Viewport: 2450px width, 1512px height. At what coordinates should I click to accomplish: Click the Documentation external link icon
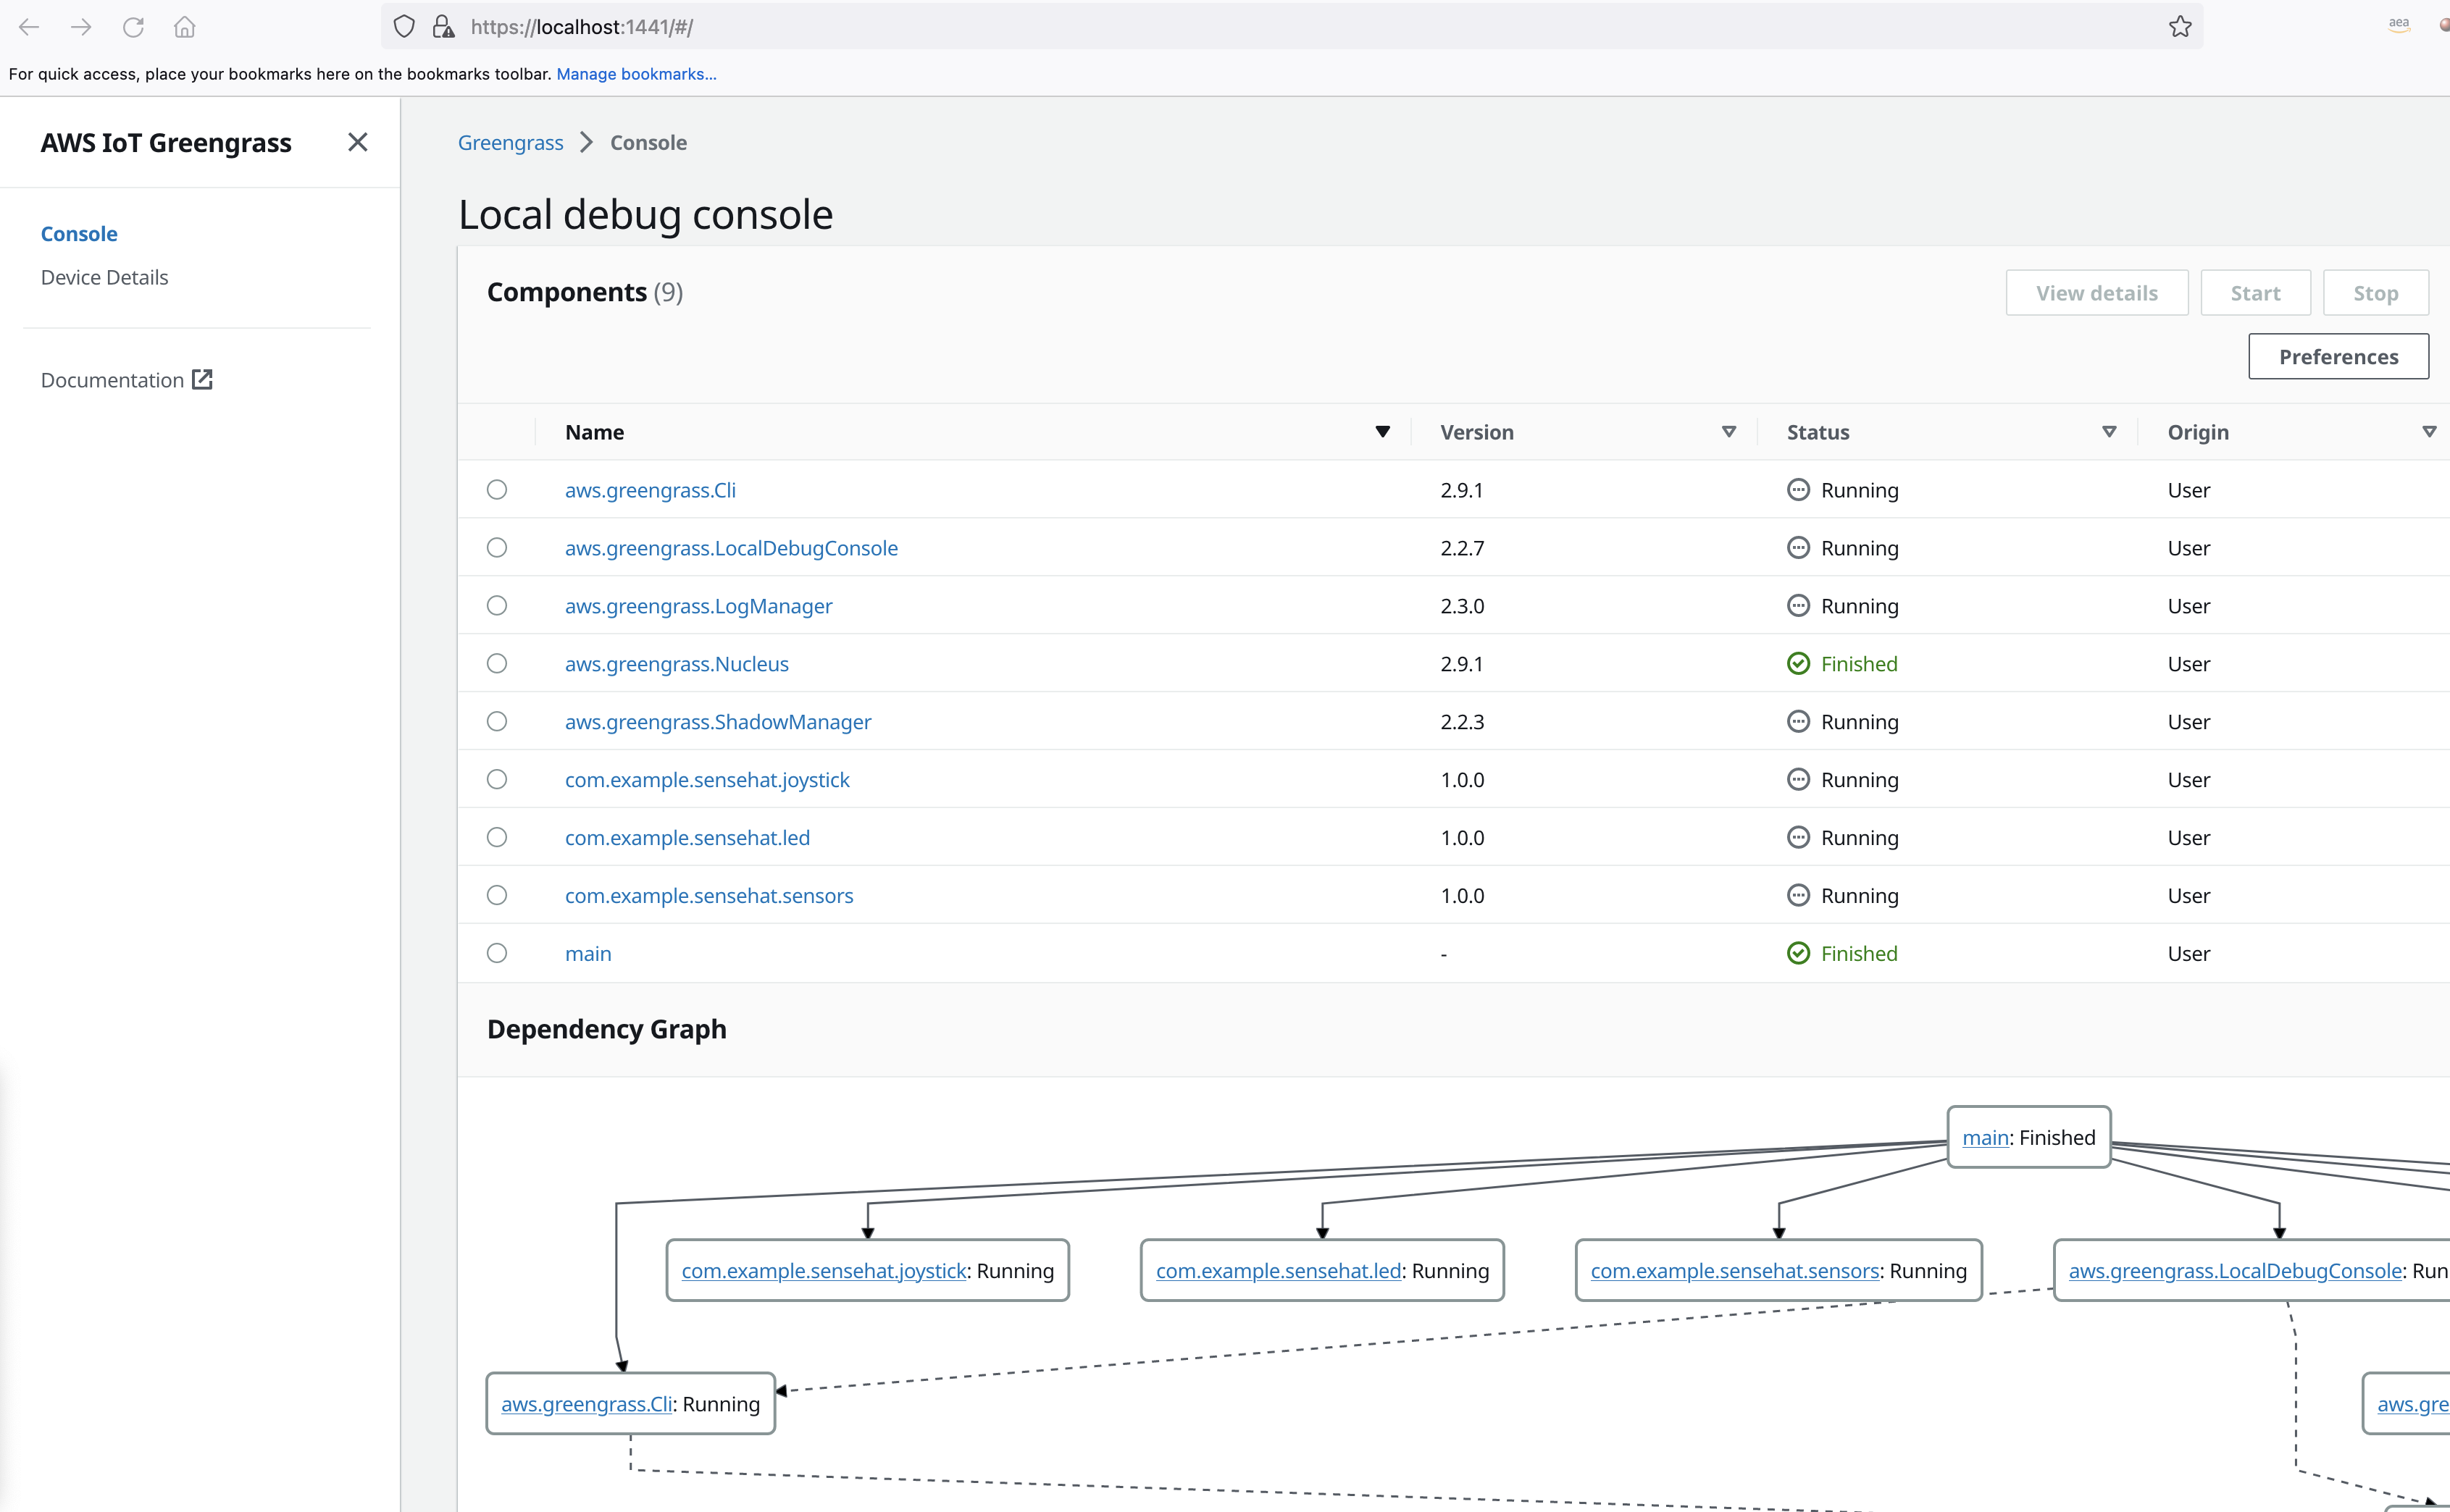pos(202,379)
